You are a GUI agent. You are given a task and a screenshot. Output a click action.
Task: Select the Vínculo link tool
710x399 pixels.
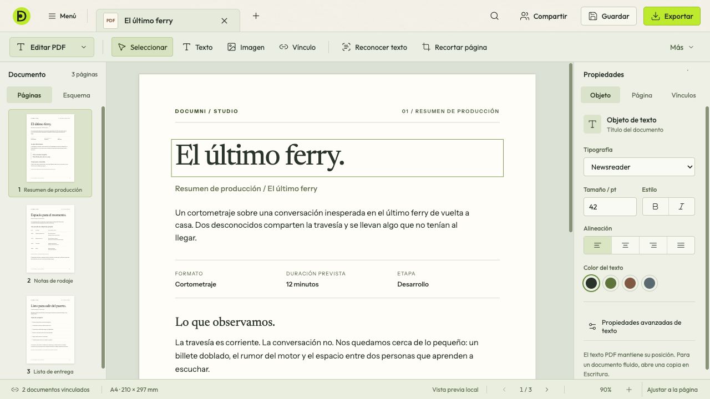coord(297,47)
